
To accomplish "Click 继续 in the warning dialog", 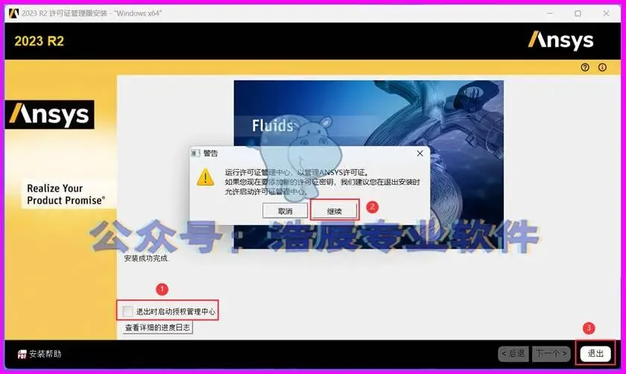I will click(334, 211).
